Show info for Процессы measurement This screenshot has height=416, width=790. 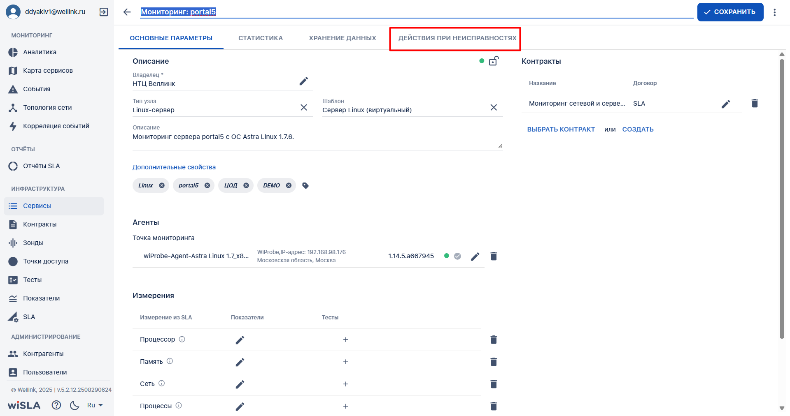[179, 405]
